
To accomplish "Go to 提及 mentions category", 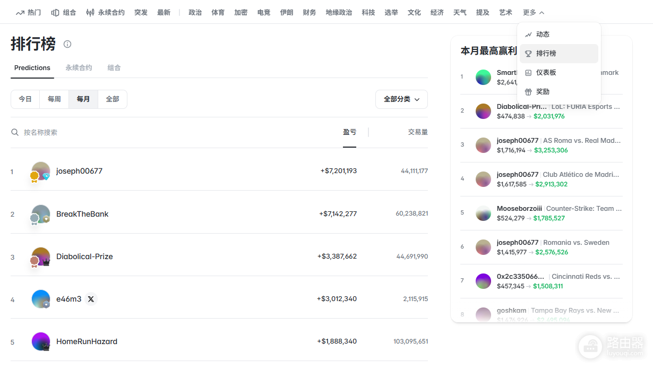I will pyautogui.click(x=483, y=12).
